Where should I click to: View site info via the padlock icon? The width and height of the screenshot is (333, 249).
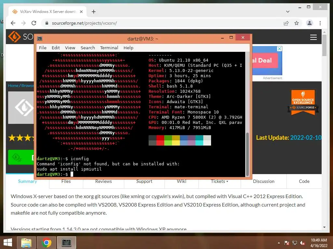(47, 23)
